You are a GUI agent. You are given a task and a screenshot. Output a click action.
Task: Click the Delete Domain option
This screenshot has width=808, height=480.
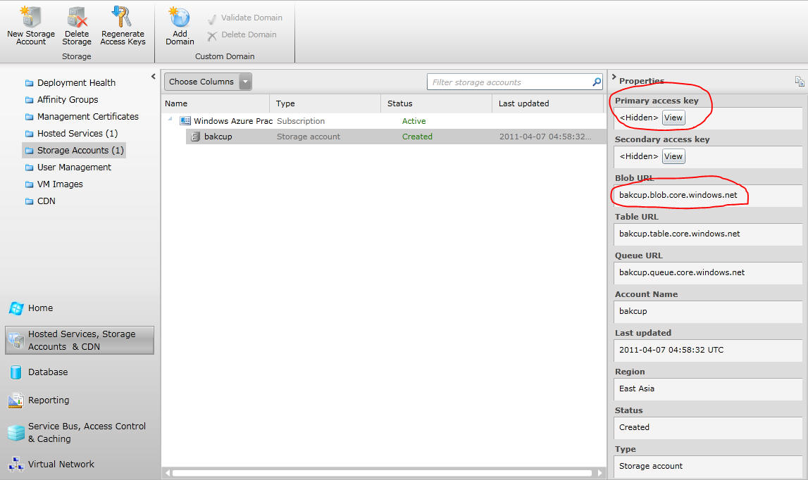point(242,35)
